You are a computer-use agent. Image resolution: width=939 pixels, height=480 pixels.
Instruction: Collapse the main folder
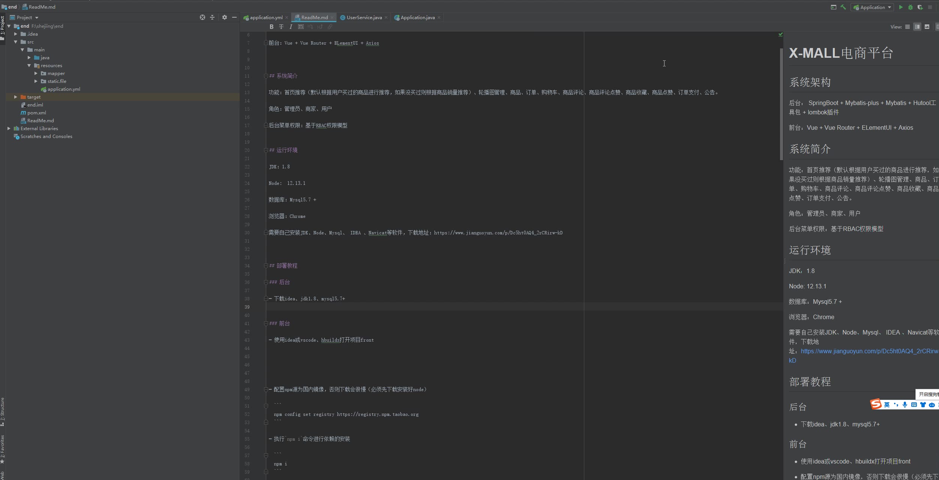(22, 49)
